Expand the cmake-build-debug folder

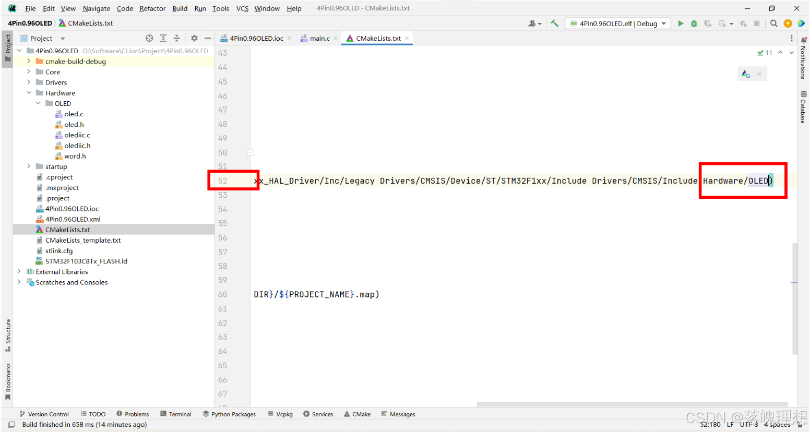click(29, 61)
